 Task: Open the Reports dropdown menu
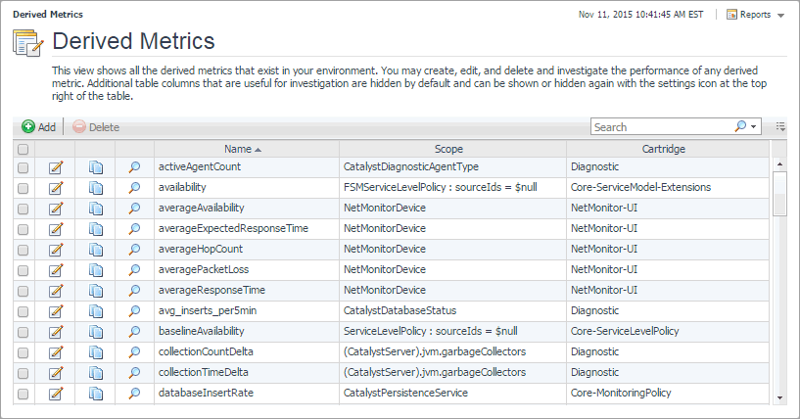click(754, 15)
